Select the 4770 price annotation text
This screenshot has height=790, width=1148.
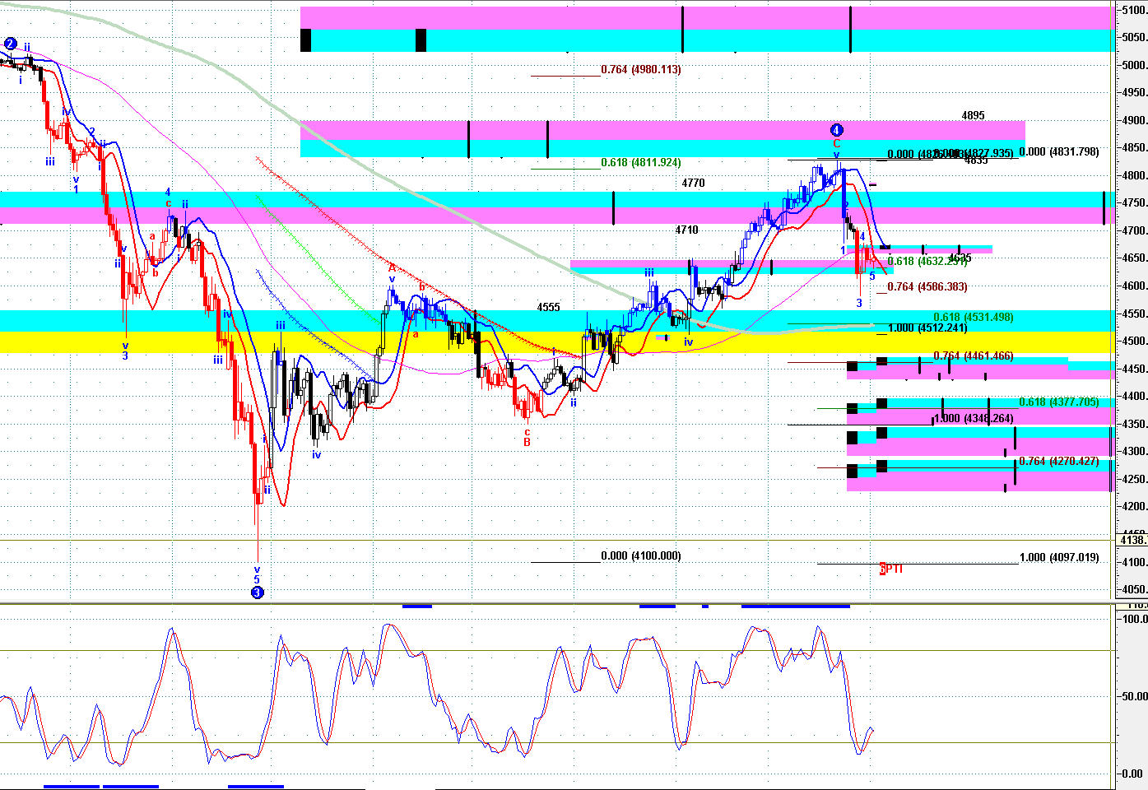[x=693, y=184]
